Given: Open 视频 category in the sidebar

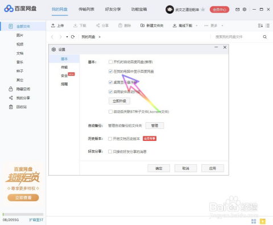Looking at the screenshot, I should coord(20,44).
